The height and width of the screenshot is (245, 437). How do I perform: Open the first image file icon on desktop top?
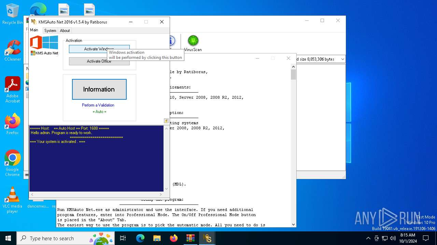tap(64, 9)
